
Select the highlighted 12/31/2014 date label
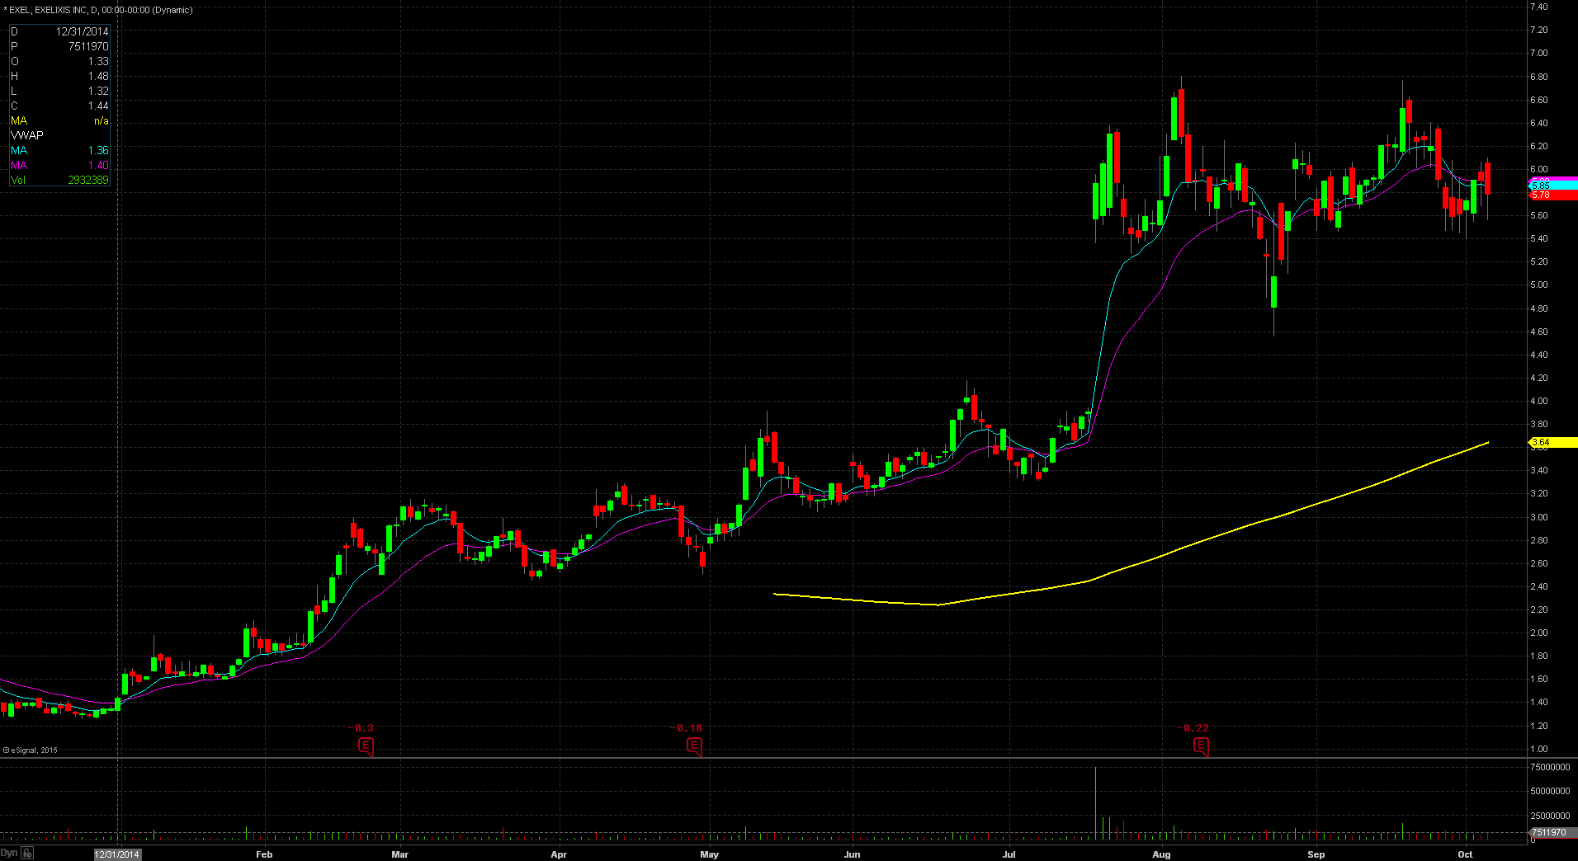pyautogui.click(x=117, y=854)
